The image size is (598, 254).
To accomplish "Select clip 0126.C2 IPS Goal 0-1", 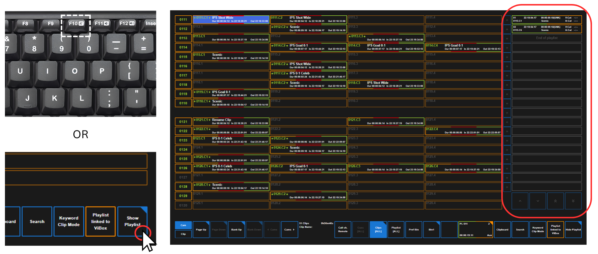I will (x=309, y=168).
